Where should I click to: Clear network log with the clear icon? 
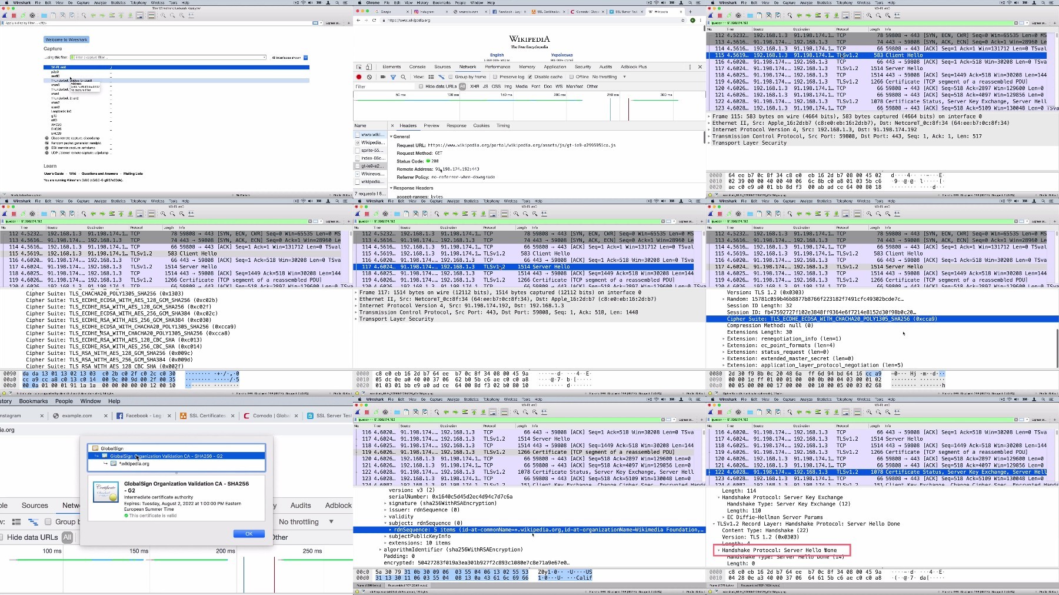pyautogui.click(x=369, y=77)
